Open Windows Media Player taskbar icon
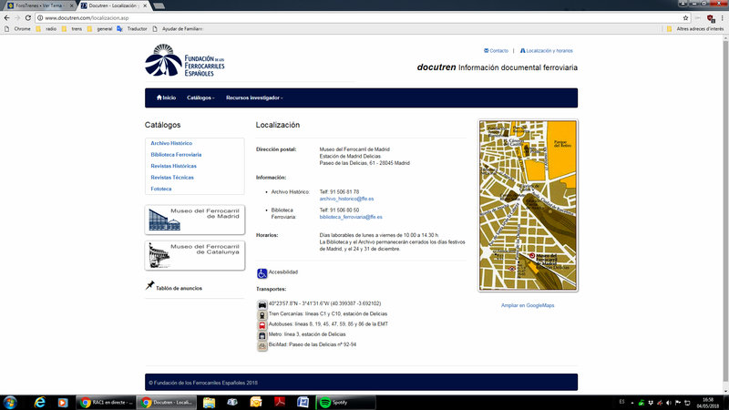729x410 pixels. coord(62,403)
